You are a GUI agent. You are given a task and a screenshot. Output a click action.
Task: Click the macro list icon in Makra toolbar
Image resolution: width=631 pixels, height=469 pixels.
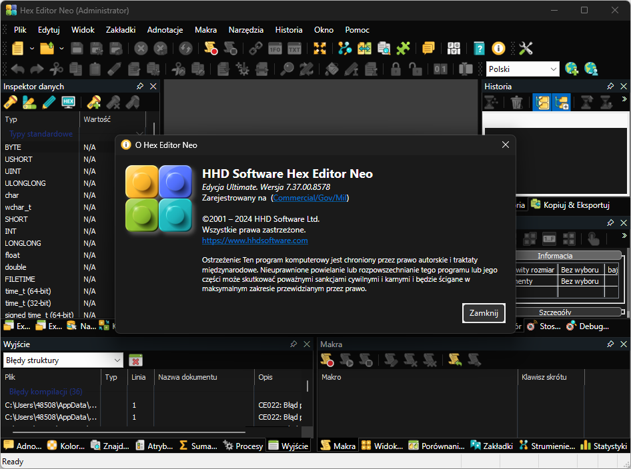[455, 360]
